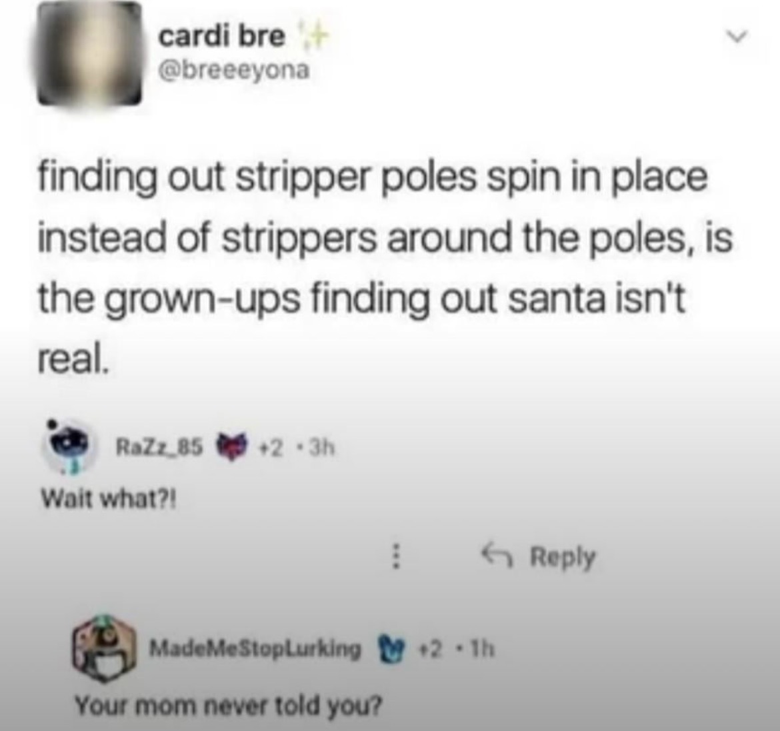This screenshot has height=731, width=780.
Task: Open the three-dot comment options menu
Action: tap(395, 556)
